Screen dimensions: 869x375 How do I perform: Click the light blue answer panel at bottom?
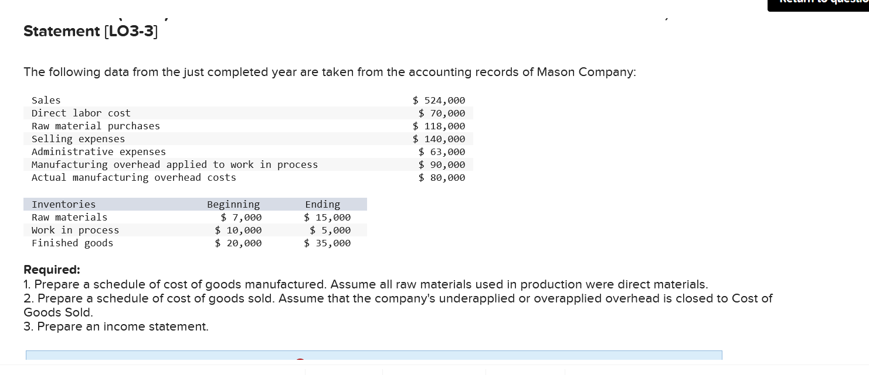[x=374, y=355]
